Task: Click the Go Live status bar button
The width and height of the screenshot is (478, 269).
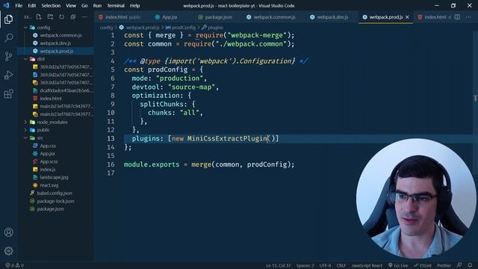Action: pos(398,265)
